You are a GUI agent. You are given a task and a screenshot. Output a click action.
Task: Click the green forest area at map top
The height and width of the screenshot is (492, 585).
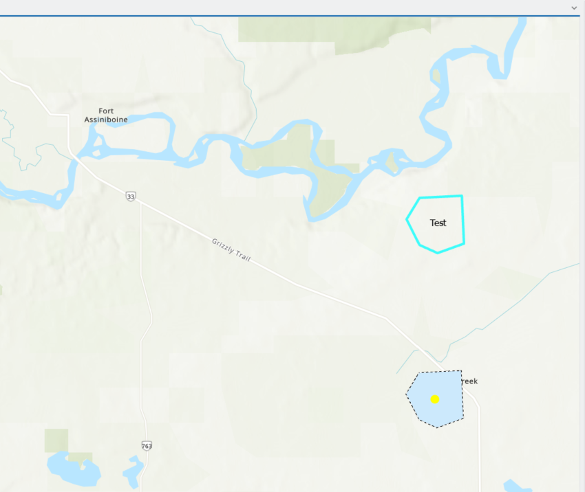334,32
